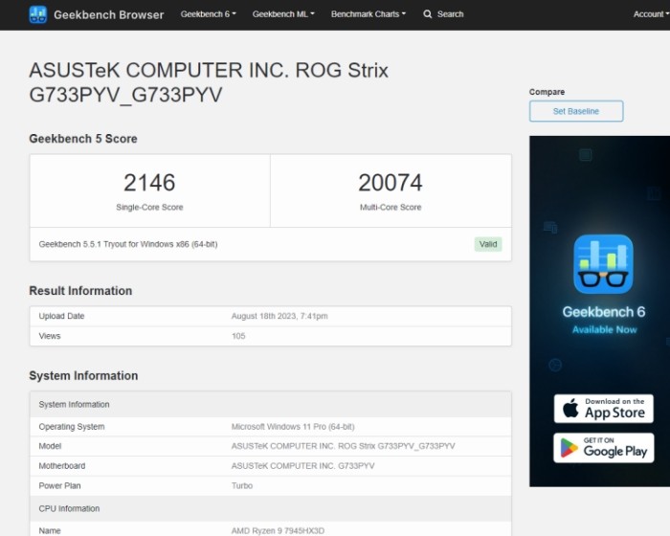Select the multi-core score 20074

pyautogui.click(x=391, y=183)
